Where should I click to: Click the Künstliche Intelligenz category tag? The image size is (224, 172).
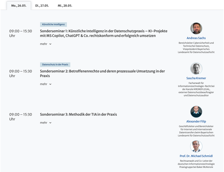53,25
